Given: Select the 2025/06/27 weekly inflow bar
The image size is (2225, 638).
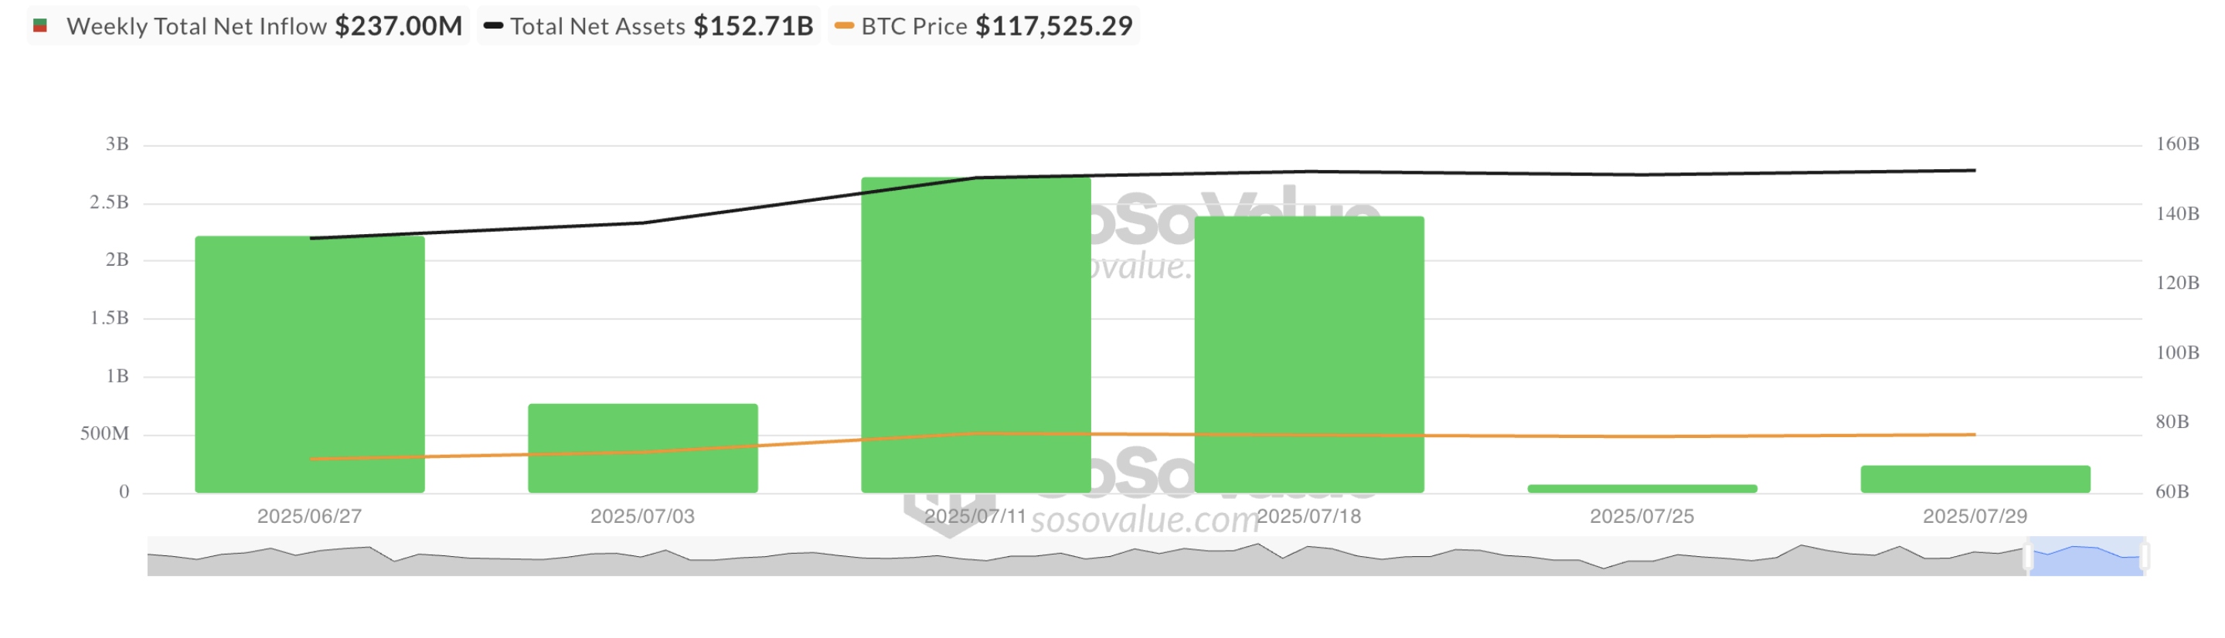Looking at the screenshot, I should [x=310, y=365].
